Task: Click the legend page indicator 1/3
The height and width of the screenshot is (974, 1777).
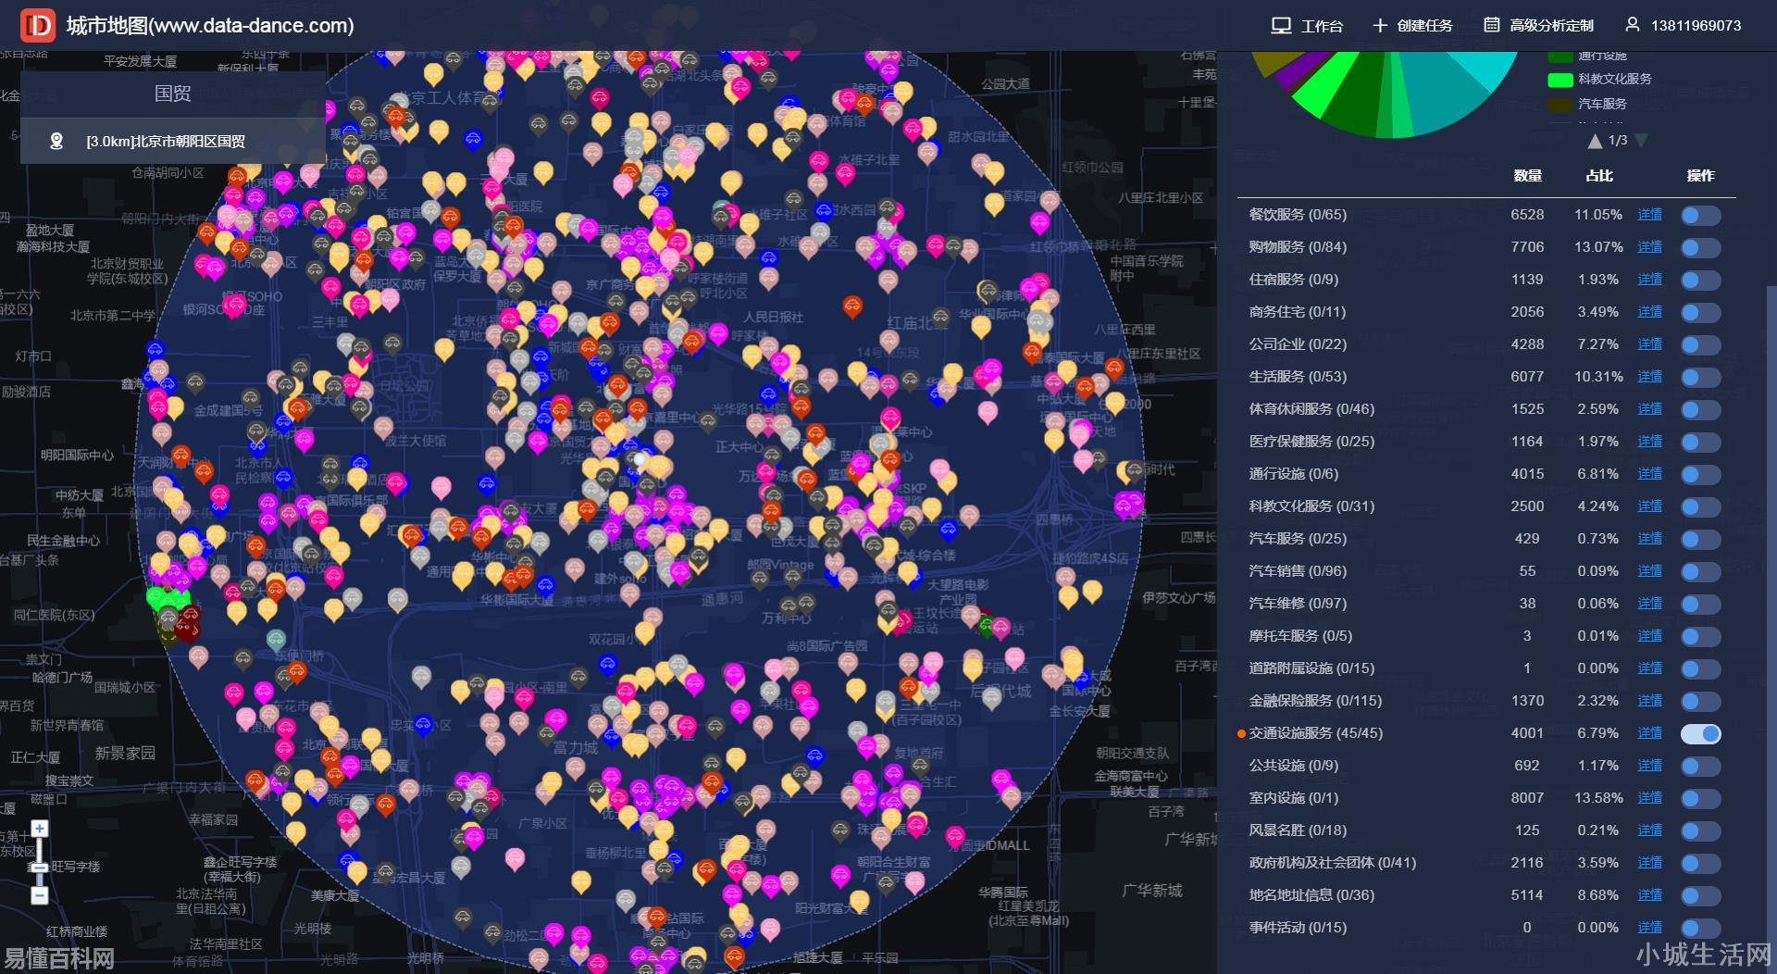Action: coord(1618,141)
